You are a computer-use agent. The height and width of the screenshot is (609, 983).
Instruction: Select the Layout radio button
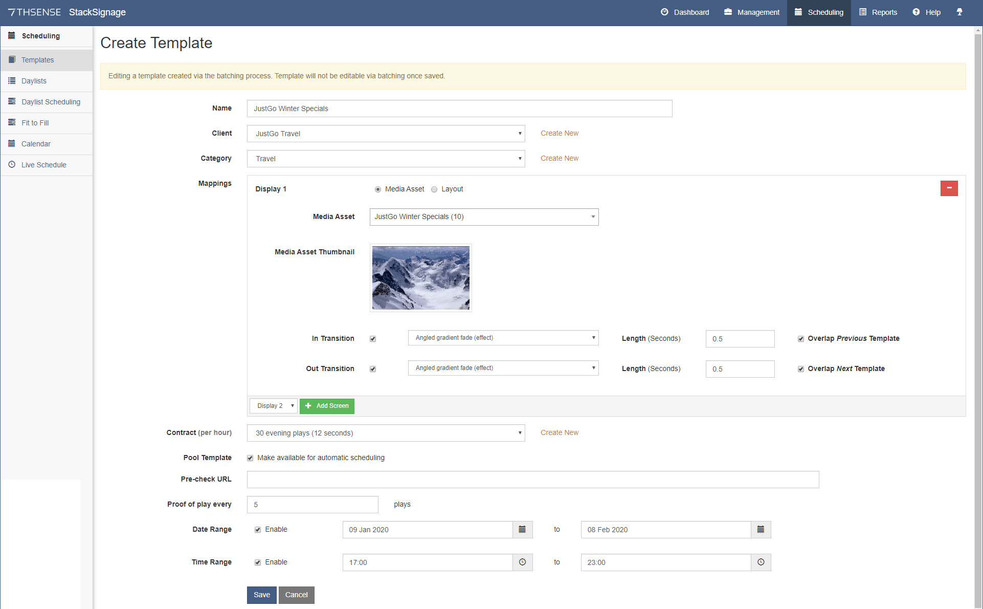[434, 189]
